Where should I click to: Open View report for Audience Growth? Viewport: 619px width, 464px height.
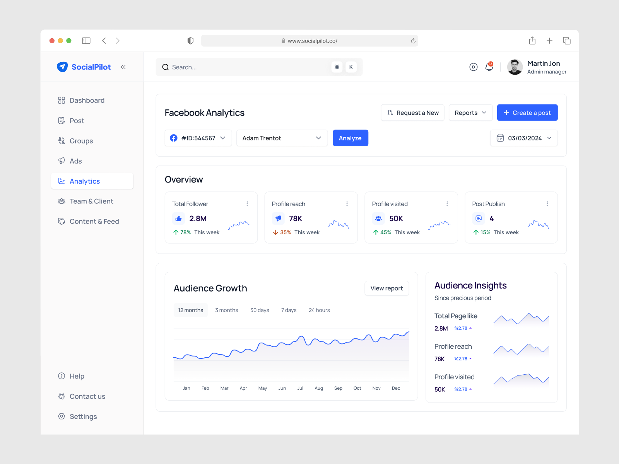[386, 288]
